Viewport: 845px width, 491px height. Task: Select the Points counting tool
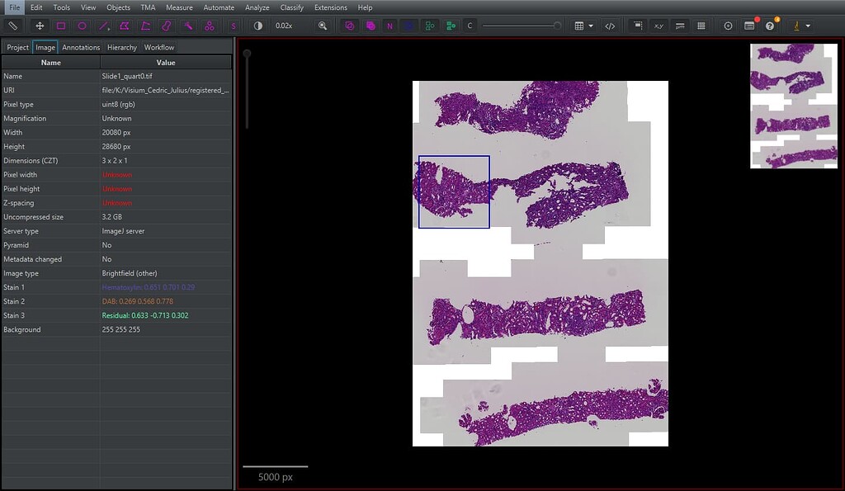pos(210,26)
